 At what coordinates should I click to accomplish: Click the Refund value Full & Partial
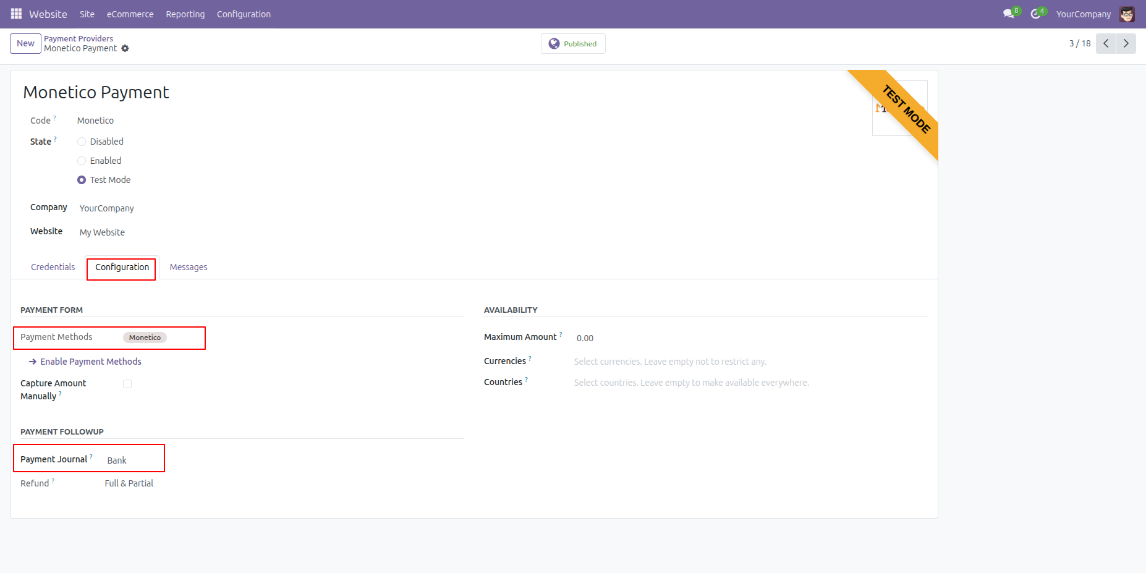(x=129, y=483)
